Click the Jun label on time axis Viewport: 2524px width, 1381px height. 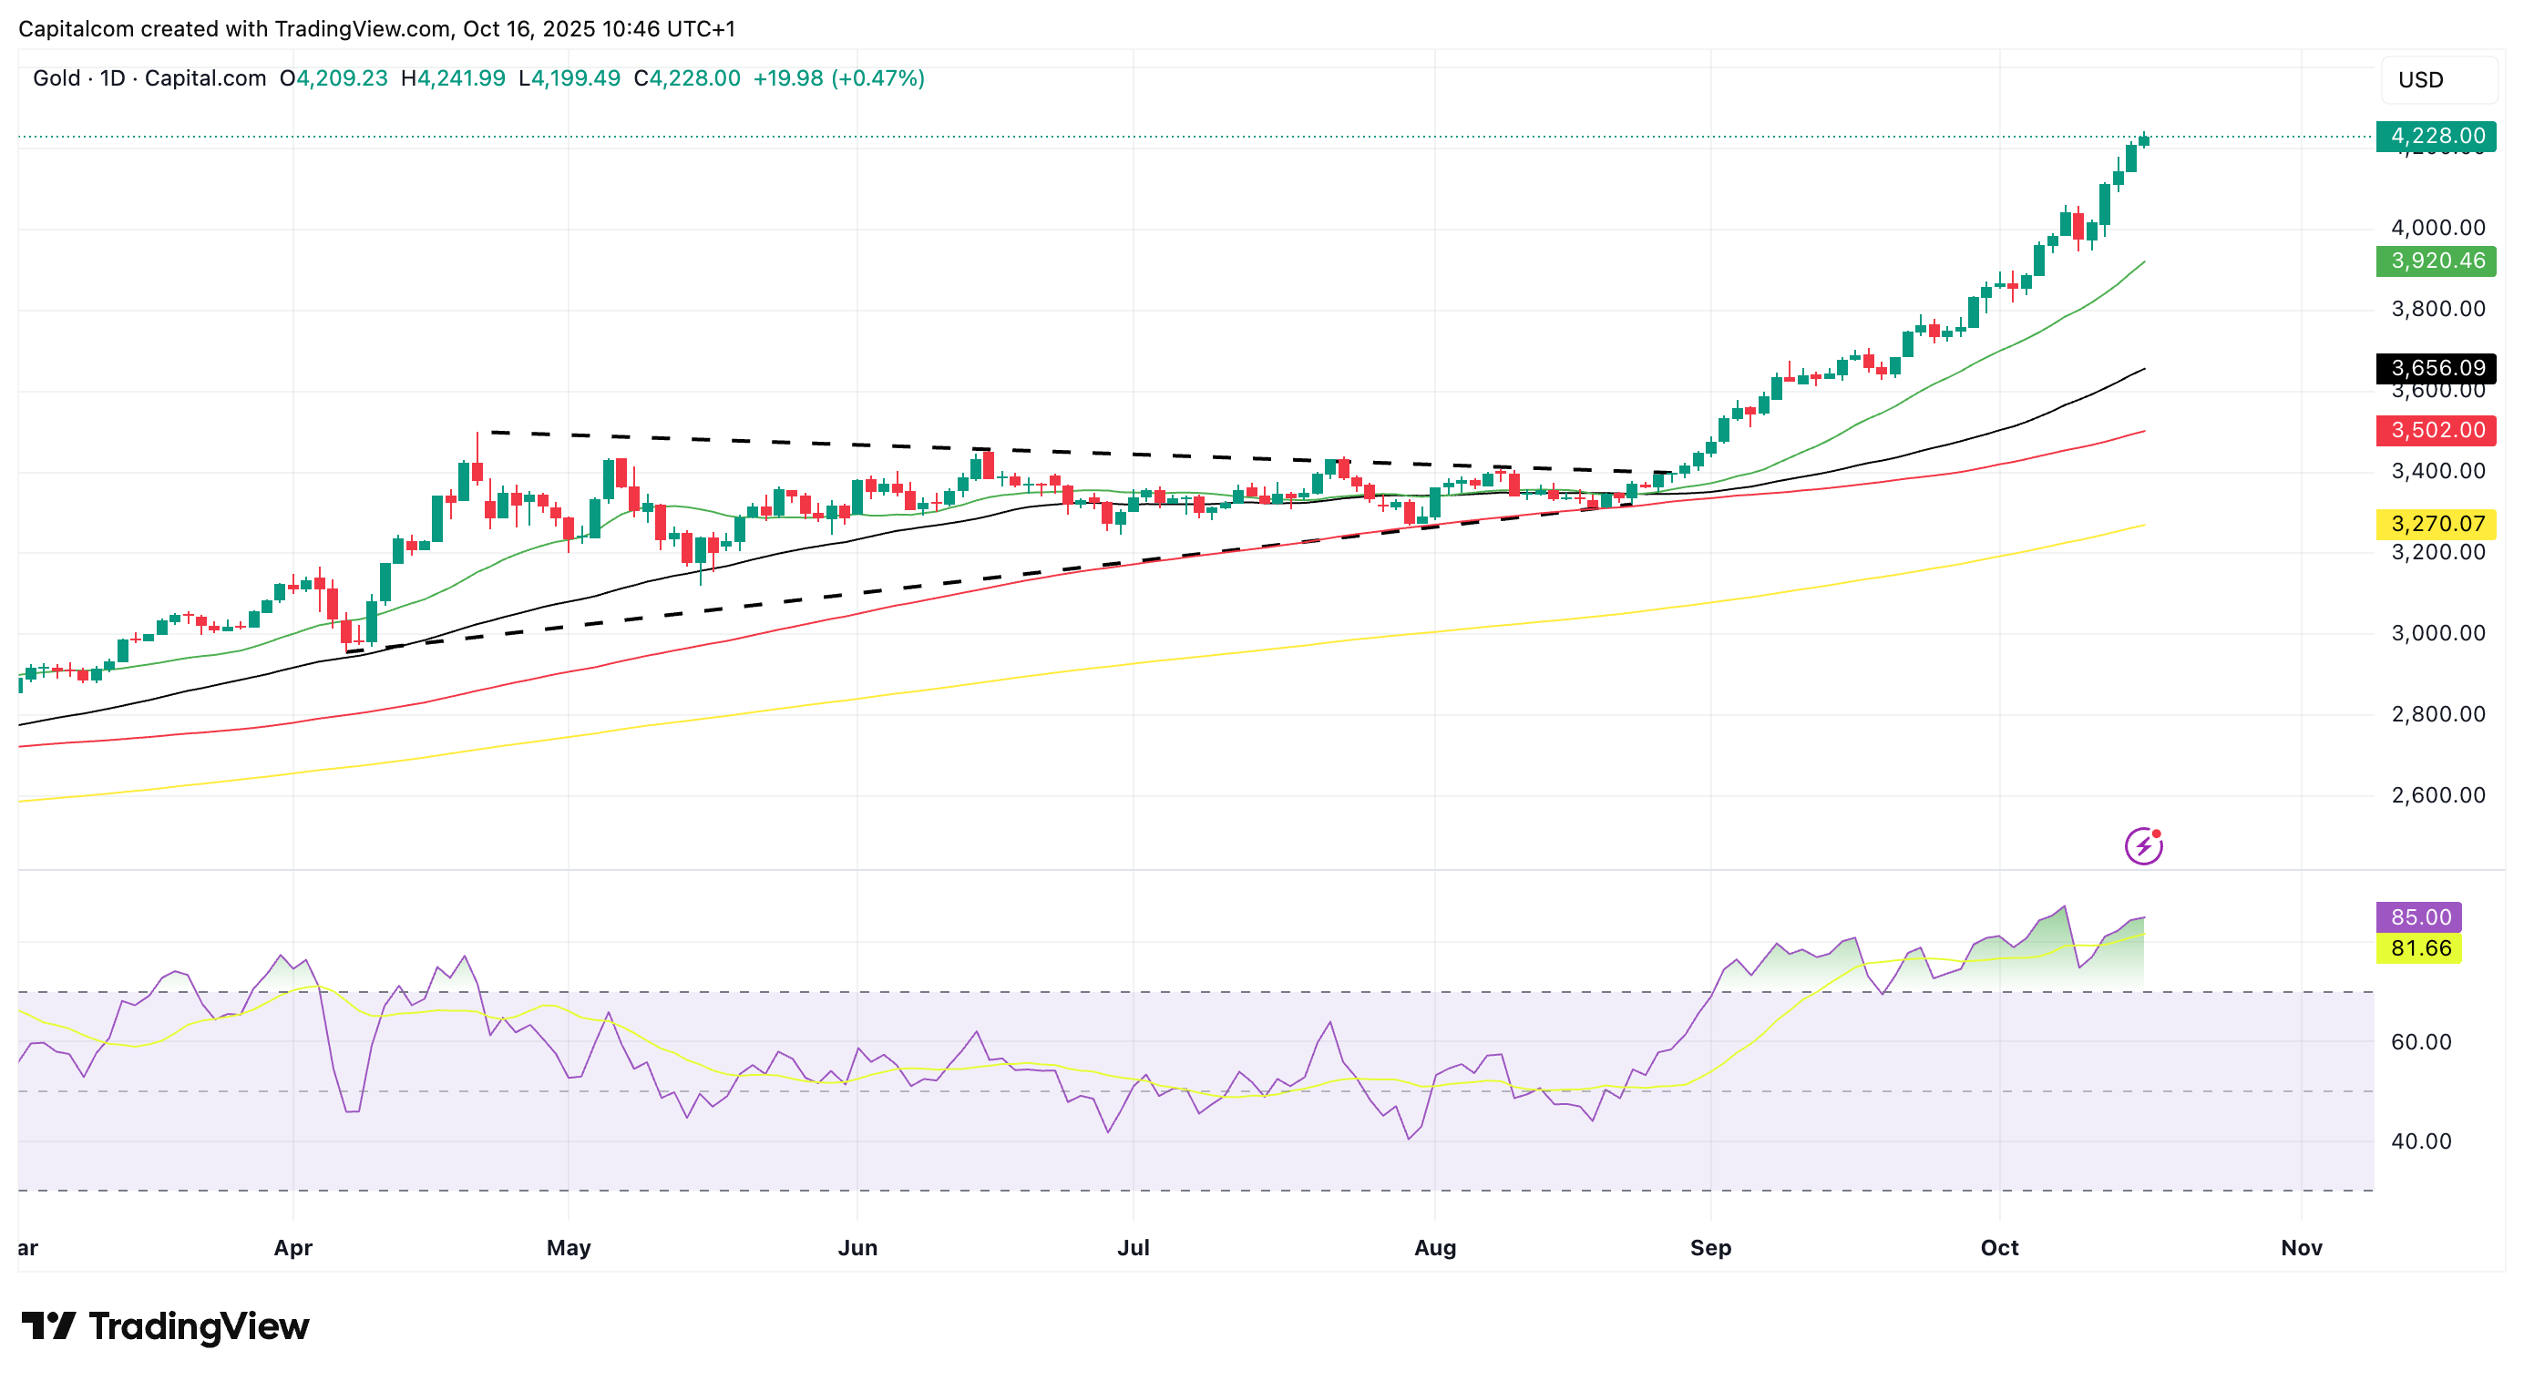[x=857, y=1248]
